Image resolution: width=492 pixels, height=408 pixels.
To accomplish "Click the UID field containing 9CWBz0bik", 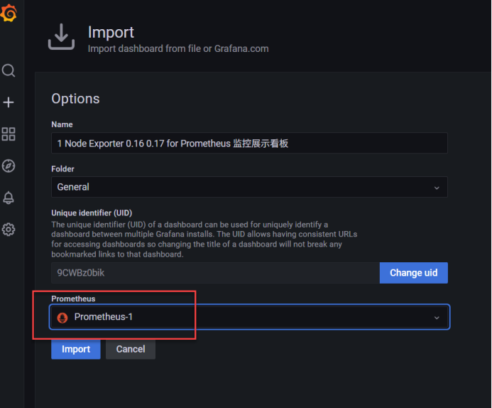I will pyautogui.click(x=214, y=273).
